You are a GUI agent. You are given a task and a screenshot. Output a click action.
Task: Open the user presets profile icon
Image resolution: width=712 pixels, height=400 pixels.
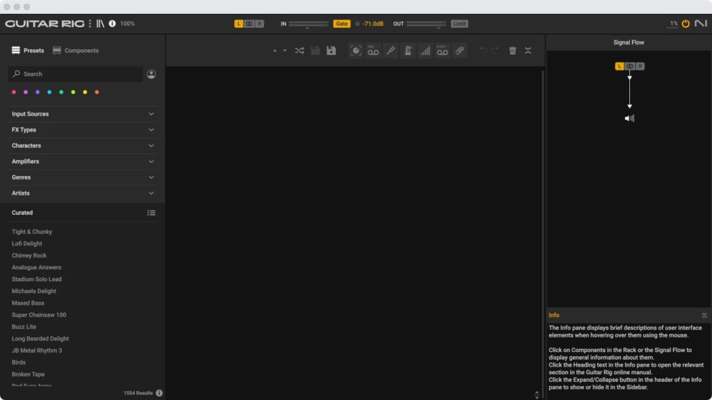(151, 74)
